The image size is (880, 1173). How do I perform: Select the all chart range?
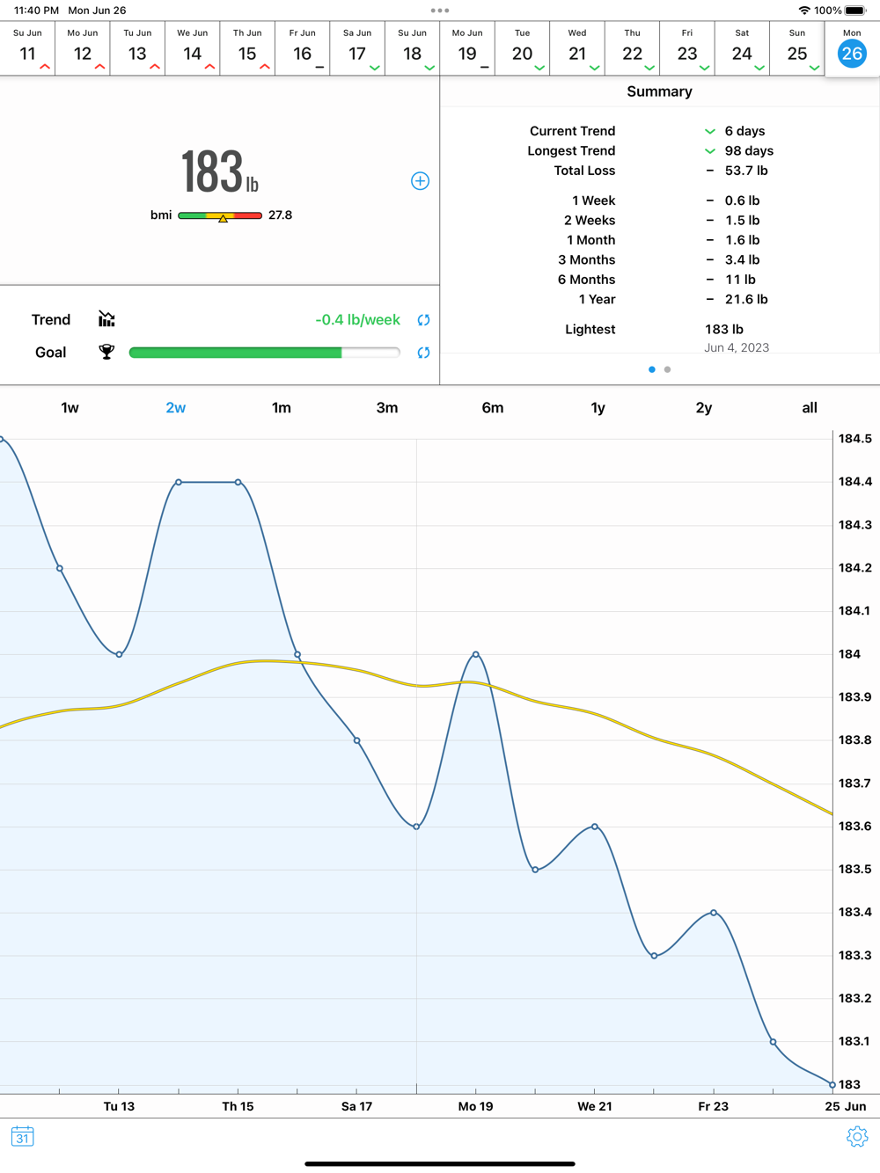[810, 408]
